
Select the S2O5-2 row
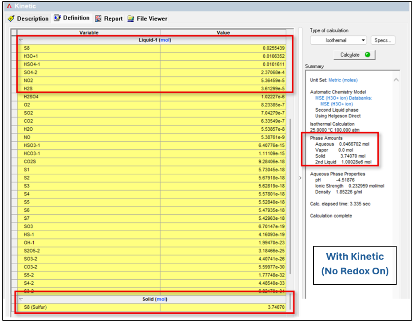pyautogui.click(x=151, y=251)
